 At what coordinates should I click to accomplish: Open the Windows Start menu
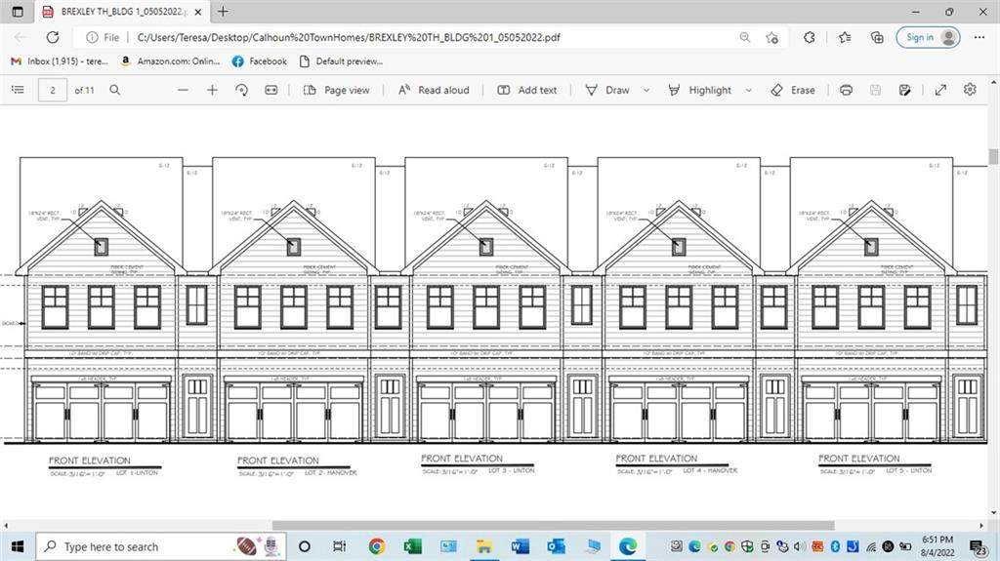18,546
